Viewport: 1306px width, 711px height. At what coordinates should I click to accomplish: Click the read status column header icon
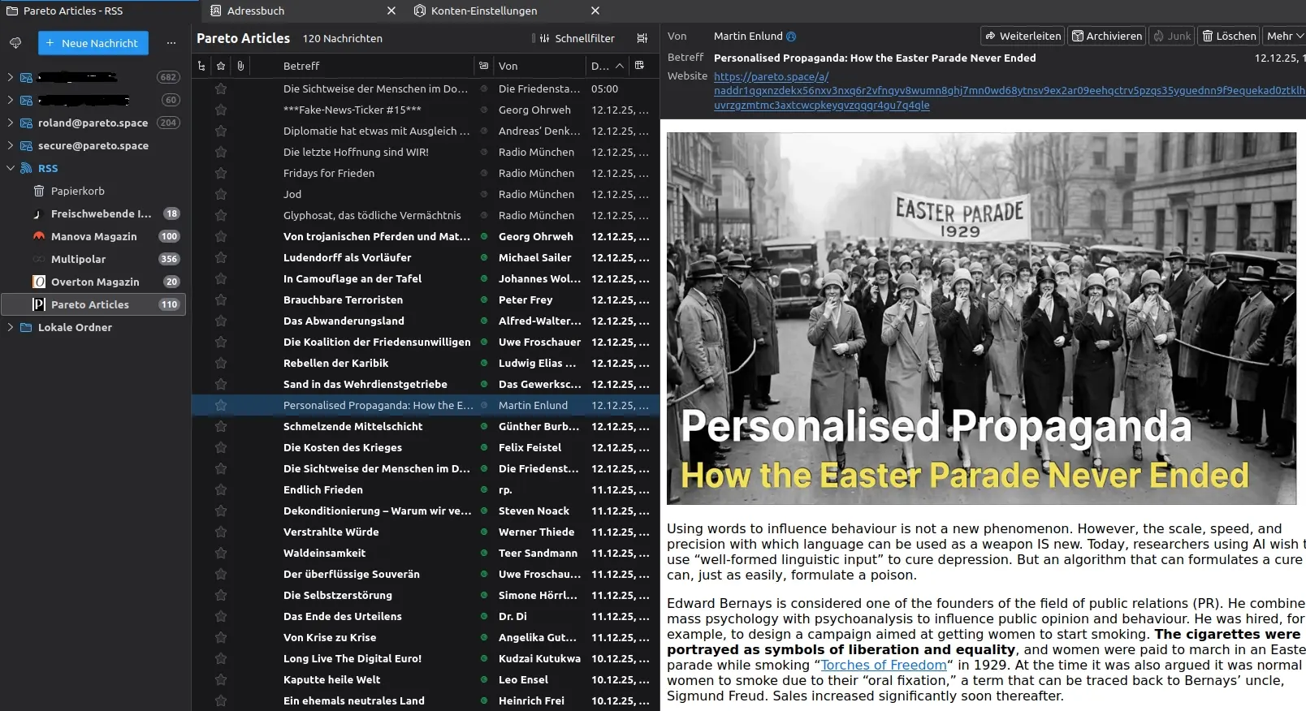[484, 66]
